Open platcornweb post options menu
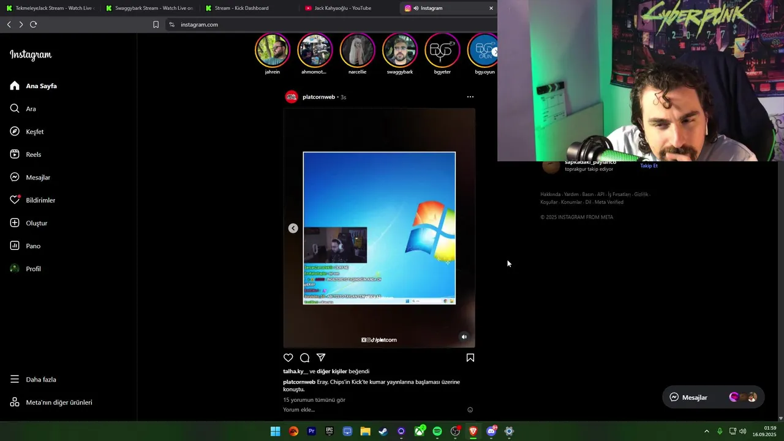Screen dimensions: 784x441 470,97
